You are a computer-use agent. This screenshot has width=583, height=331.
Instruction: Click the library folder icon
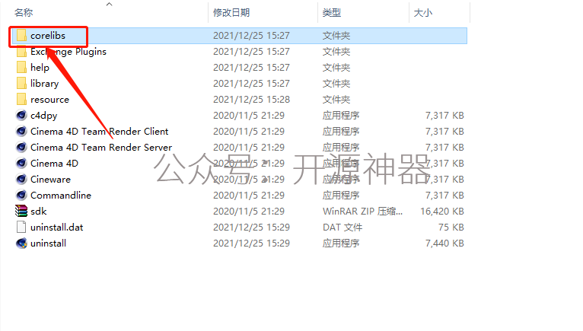pos(21,83)
